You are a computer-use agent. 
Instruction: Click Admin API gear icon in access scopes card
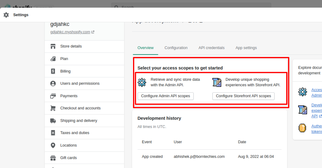pos(142,82)
